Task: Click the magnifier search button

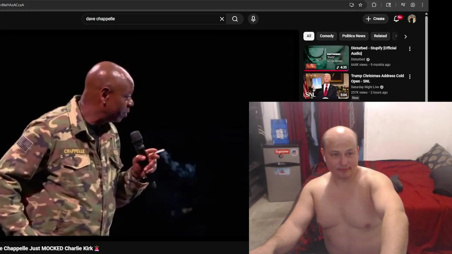Action: click(x=235, y=19)
